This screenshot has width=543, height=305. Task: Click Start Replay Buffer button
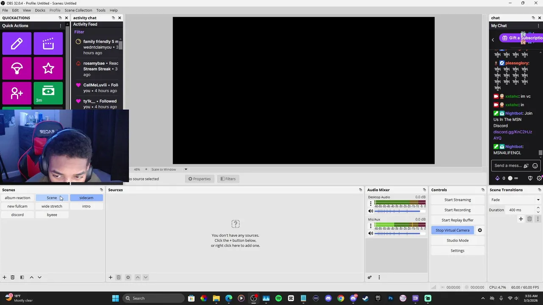(x=457, y=220)
